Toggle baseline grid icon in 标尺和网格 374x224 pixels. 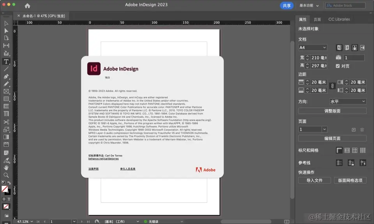[347, 150]
